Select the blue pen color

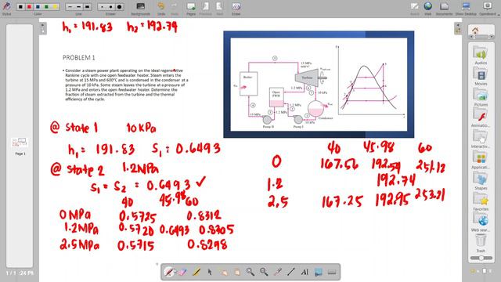(x=38, y=6)
